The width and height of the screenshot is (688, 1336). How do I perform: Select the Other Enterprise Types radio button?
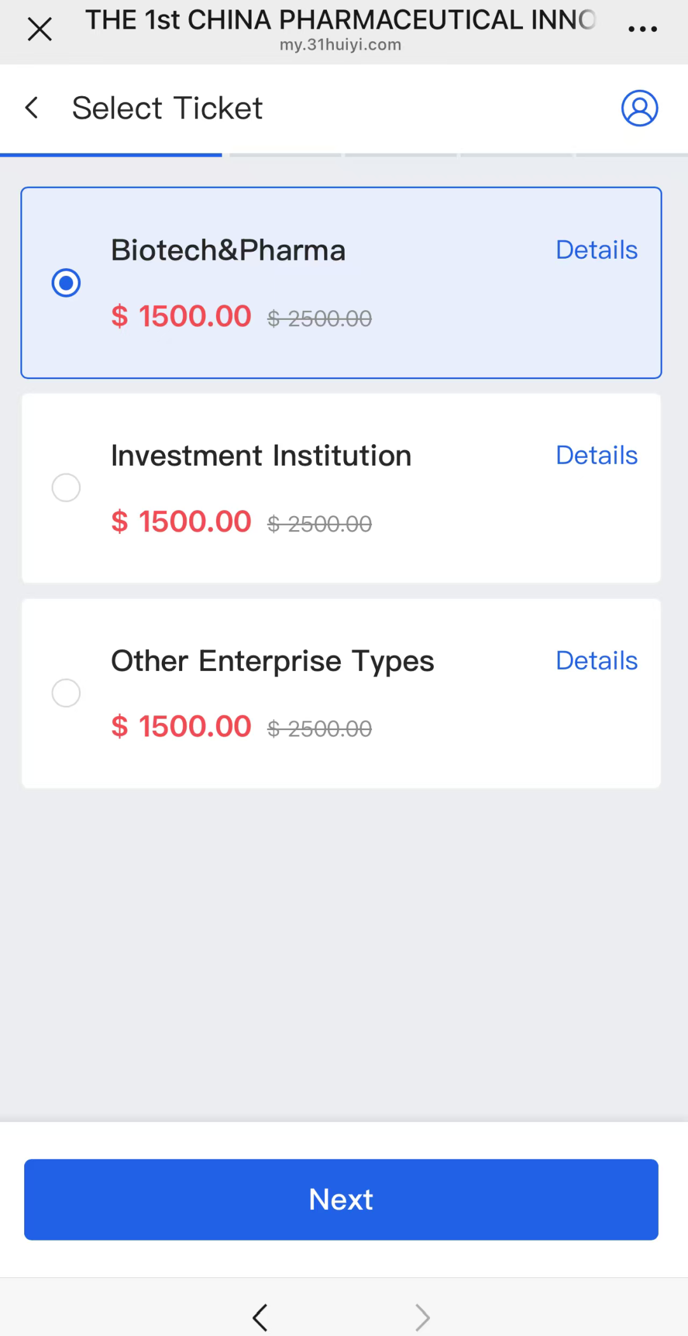(66, 693)
